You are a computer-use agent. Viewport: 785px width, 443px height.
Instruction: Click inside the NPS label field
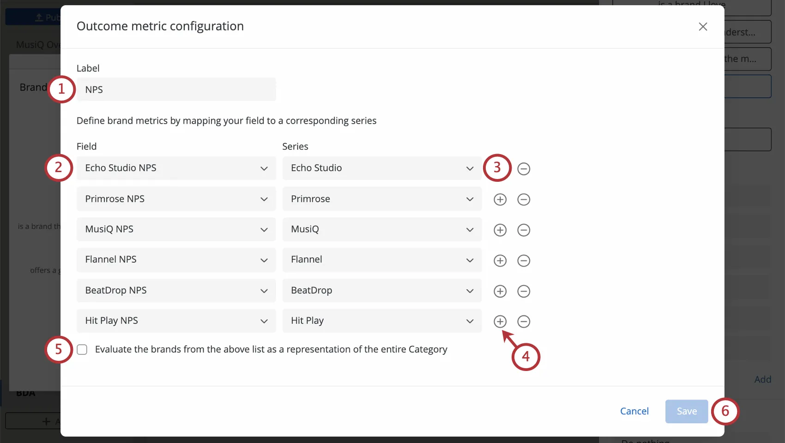[x=175, y=89]
